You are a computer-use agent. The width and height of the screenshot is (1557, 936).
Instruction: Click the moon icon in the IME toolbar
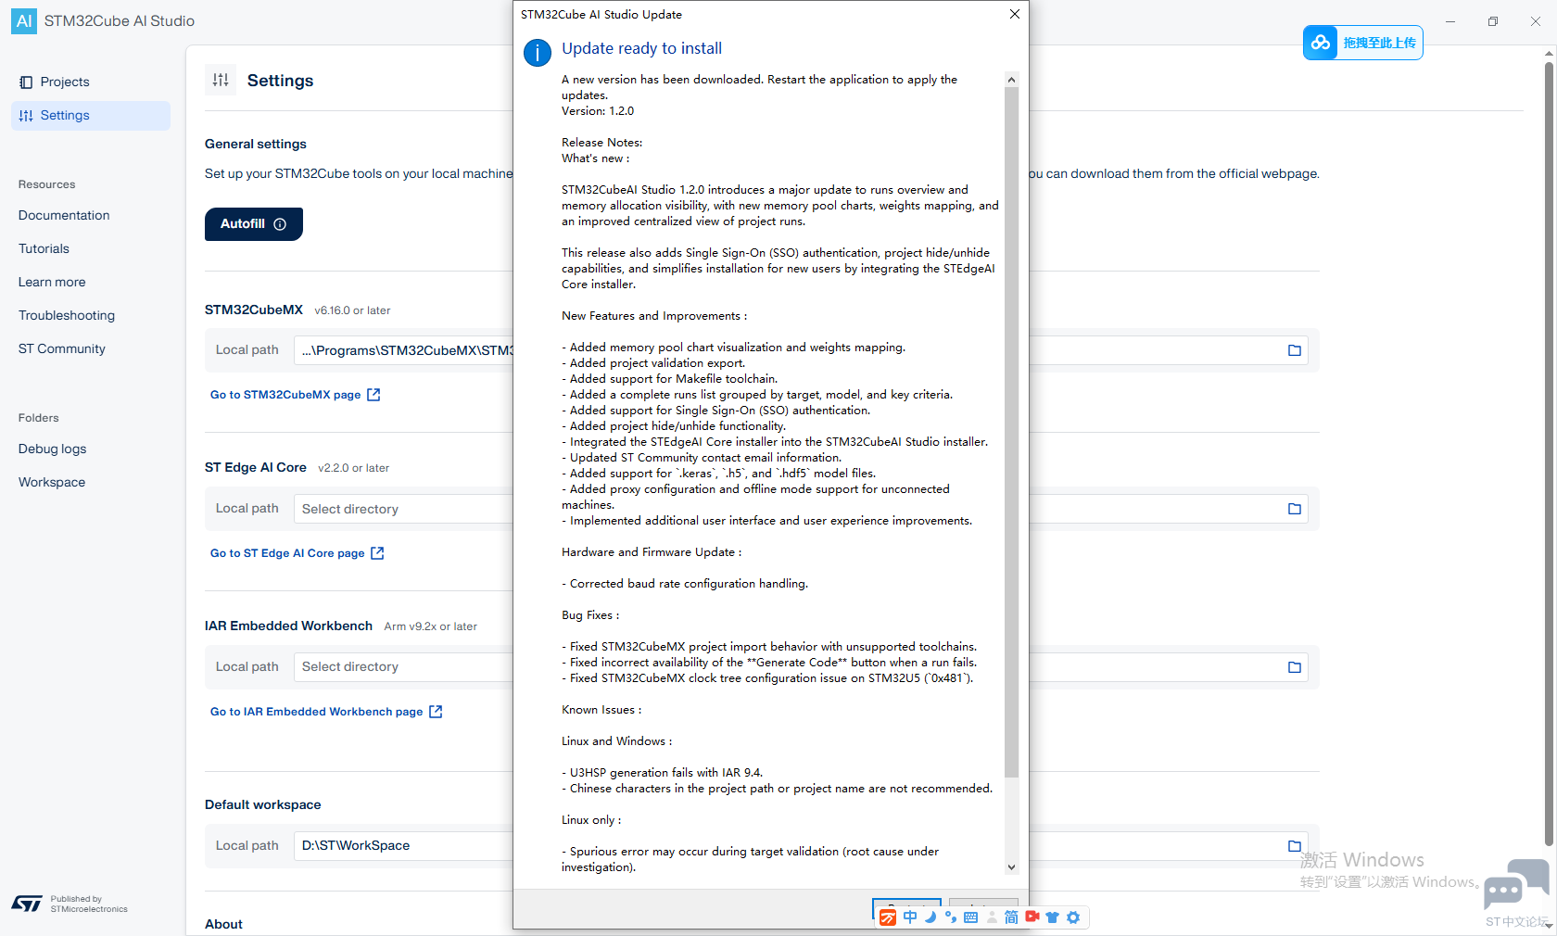(x=930, y=917)
